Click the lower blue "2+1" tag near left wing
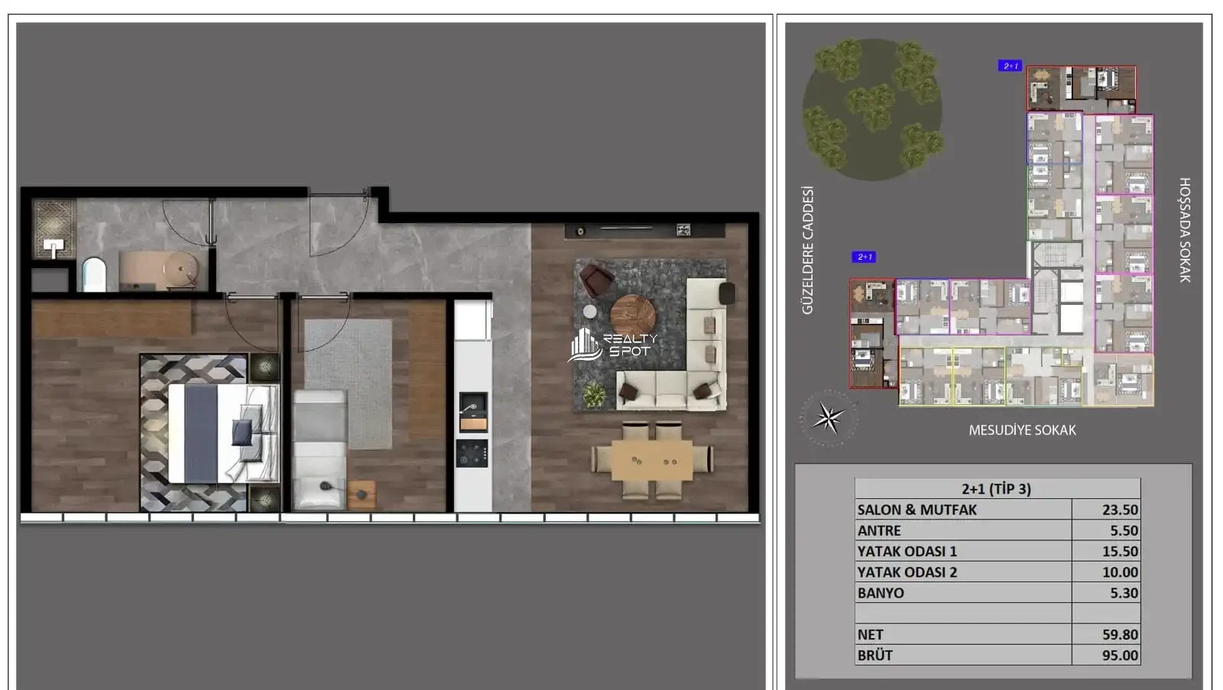 tap(865, 257)
